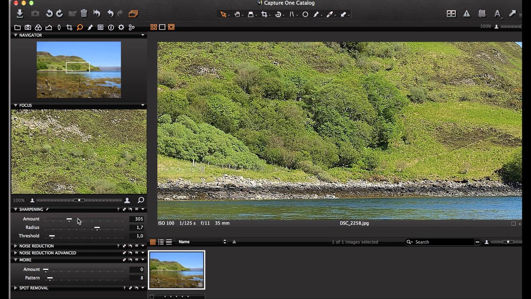Open the Capture camera tool tab
531x299 pixels.
pyautogui.click(x=28, y=27)
